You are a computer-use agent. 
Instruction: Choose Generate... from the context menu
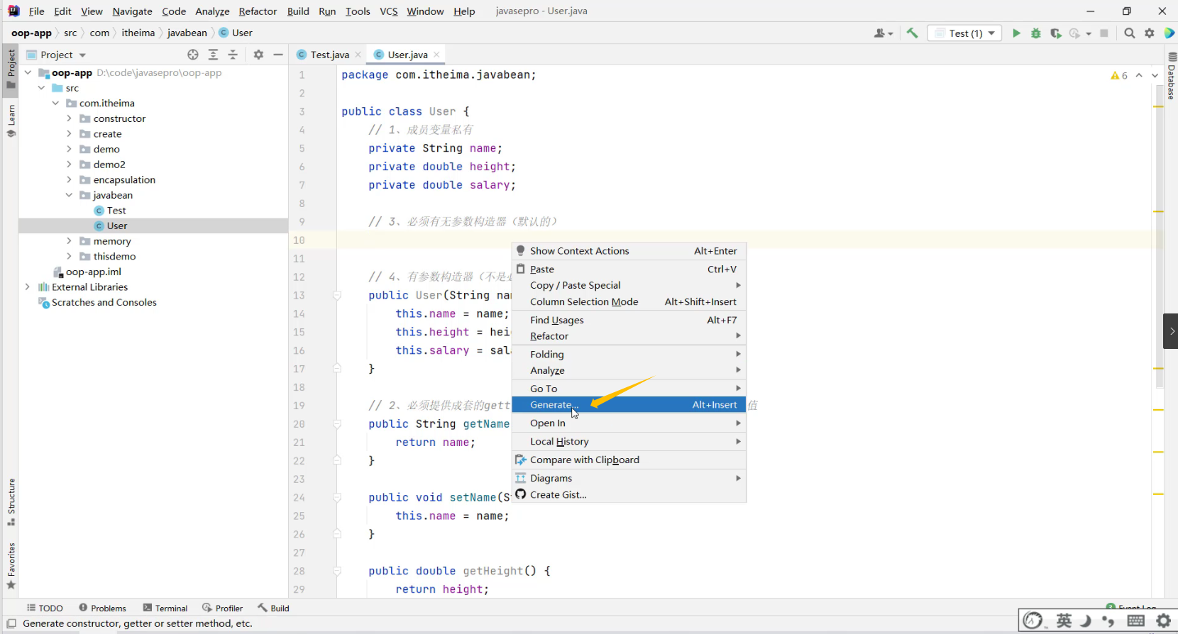coord(629,405)
